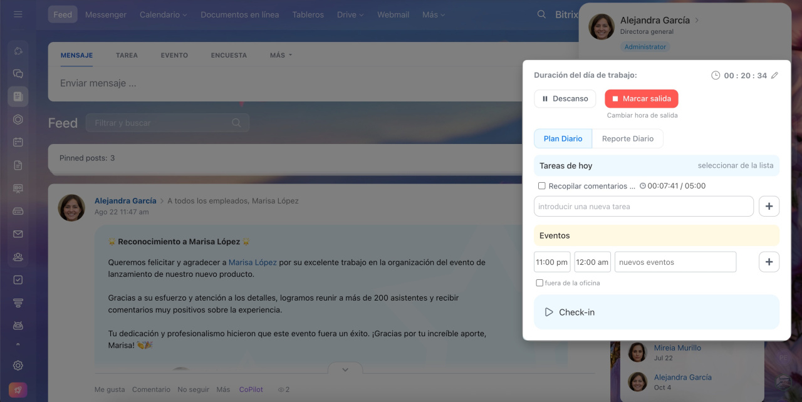Expand the collapsed post with chevron arrow

click(x=345, y=369)
